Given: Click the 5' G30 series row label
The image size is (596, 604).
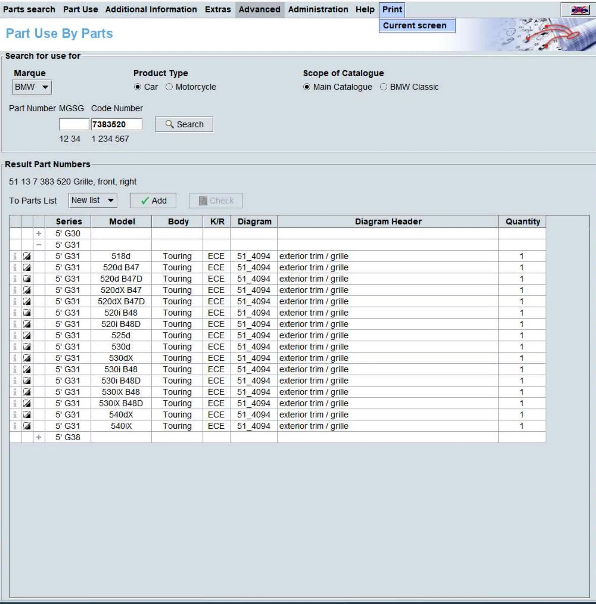Looking at the screenshot, I should pyautogui.click(x=68, y=233).
